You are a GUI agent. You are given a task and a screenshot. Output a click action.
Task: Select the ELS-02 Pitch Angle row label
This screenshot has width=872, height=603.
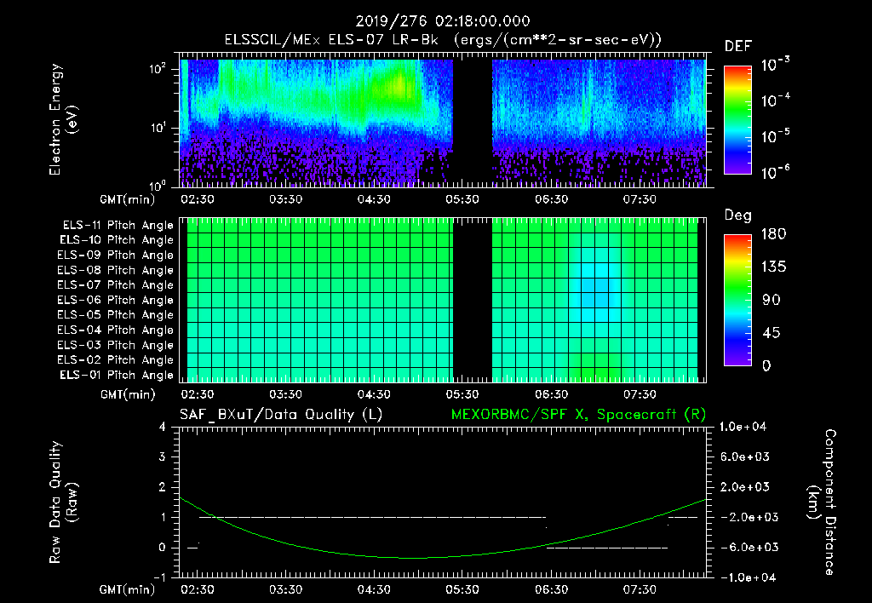(116, 360)
